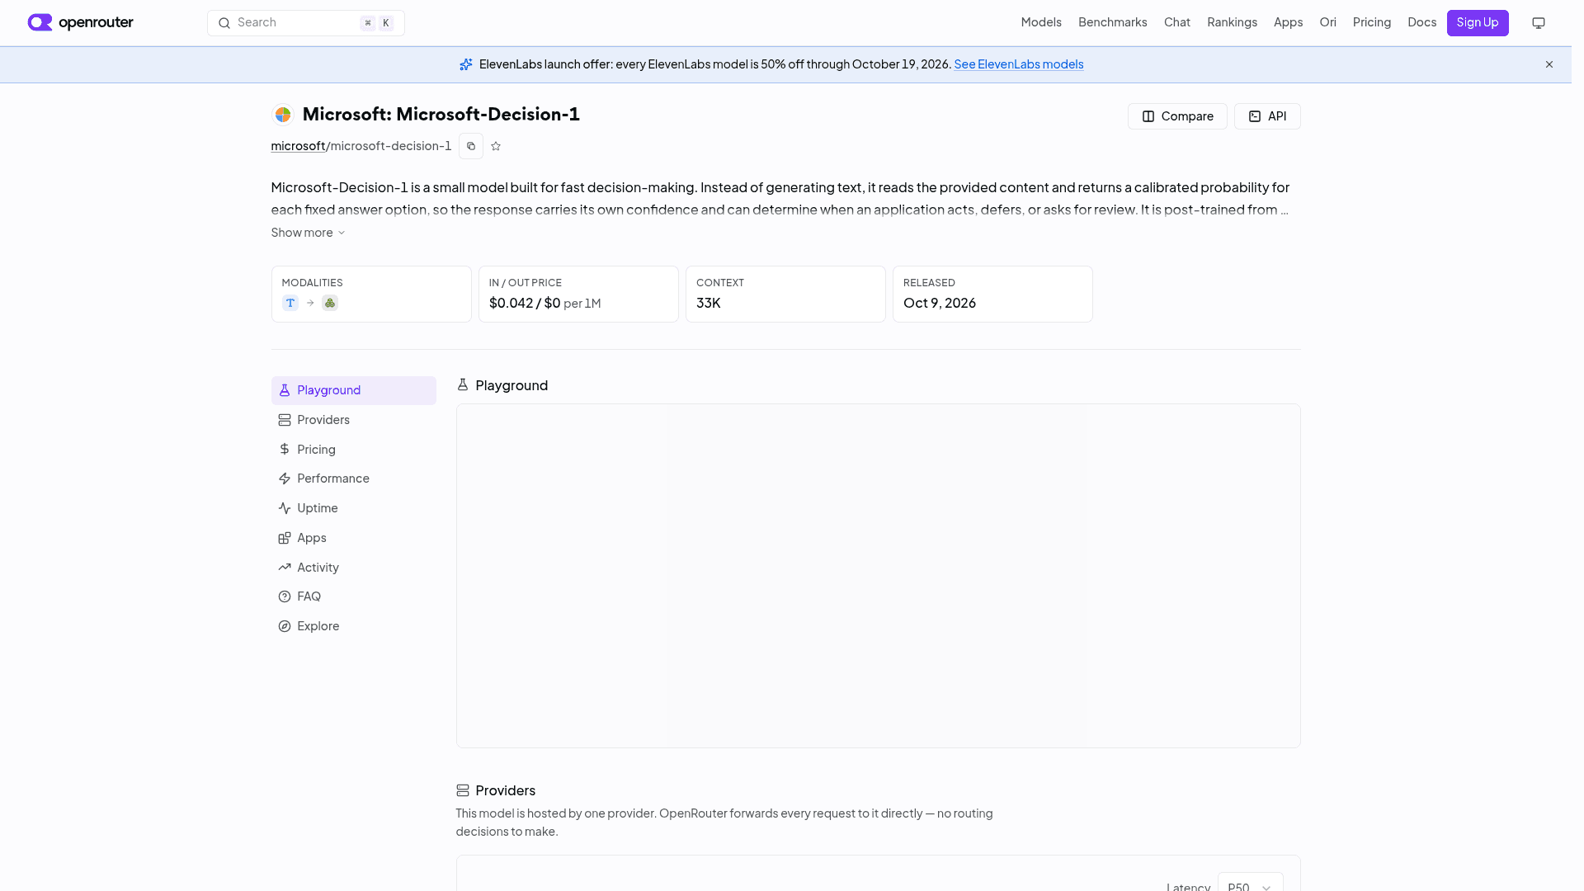Open Rankings in top navigation
The height and width of the screenshot is (891, 1584).
(x=1232, y=22)
